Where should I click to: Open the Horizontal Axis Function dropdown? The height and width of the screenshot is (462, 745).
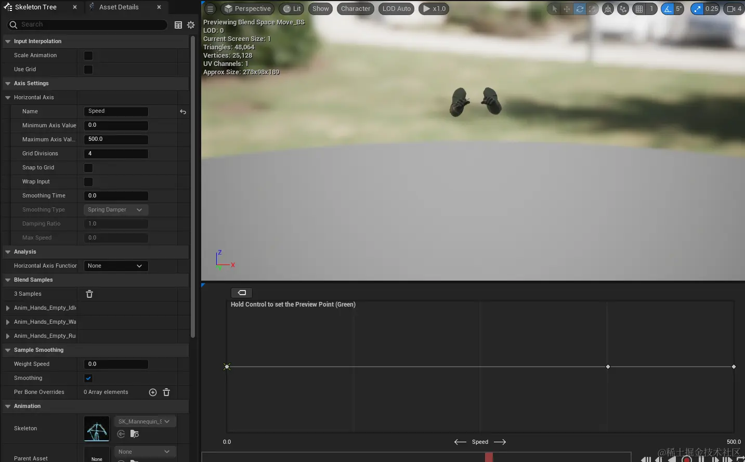tap(116, 266)
